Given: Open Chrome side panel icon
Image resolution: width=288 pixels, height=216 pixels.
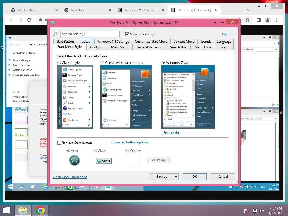Looking at the screenshot, I should pyautogui.click(x=259, y=20).
